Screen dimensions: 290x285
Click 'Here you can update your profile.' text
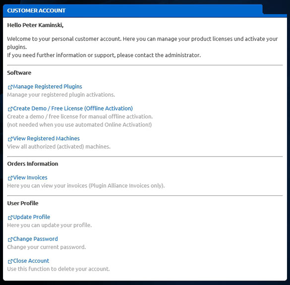(50, 225)
